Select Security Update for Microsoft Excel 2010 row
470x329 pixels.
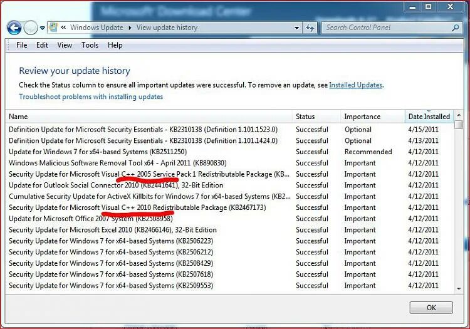click(229, 230)
